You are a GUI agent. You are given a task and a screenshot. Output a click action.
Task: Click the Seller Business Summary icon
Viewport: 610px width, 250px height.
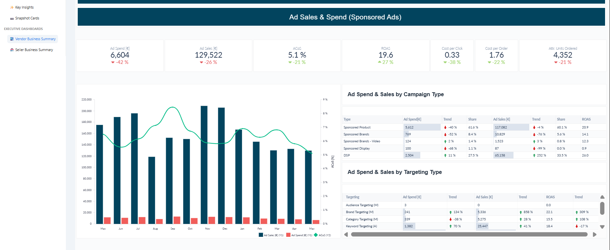pos(12,50)
